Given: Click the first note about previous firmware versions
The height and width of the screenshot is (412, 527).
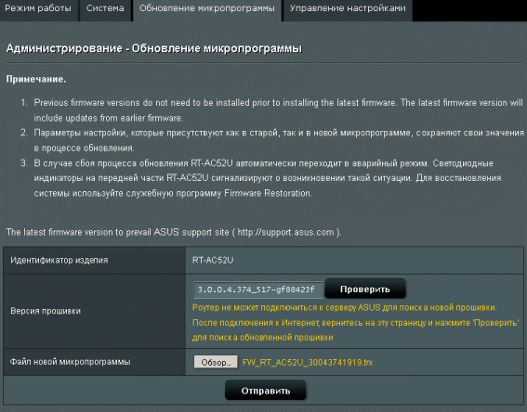Looking at the screenshot, I should pyautogui.click(x=278, y=110).
